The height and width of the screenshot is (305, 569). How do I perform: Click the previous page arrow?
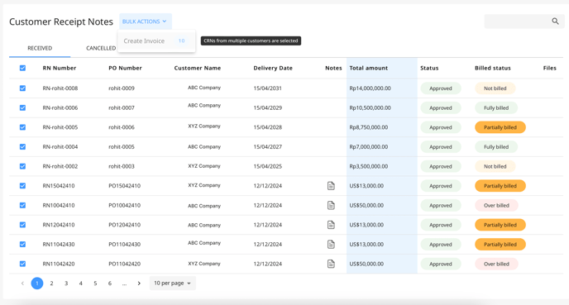click(22, 284)
